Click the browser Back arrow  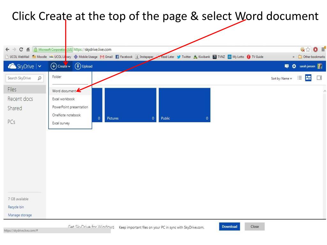(8, 49)
